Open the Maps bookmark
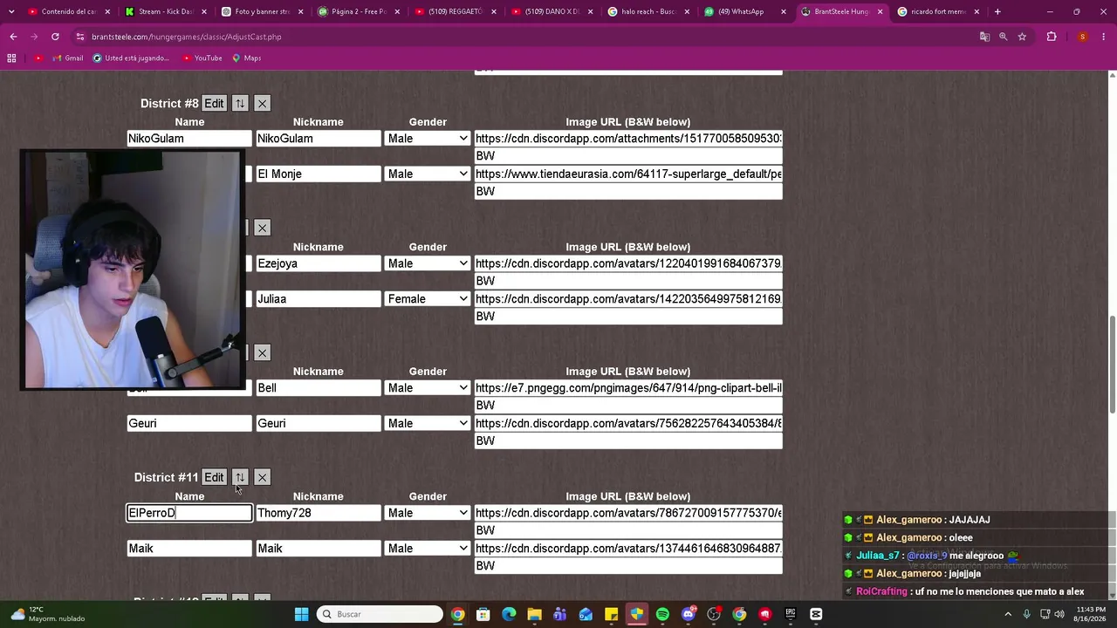The height and width of the screenshot is (628, 1117). [246, 58]
